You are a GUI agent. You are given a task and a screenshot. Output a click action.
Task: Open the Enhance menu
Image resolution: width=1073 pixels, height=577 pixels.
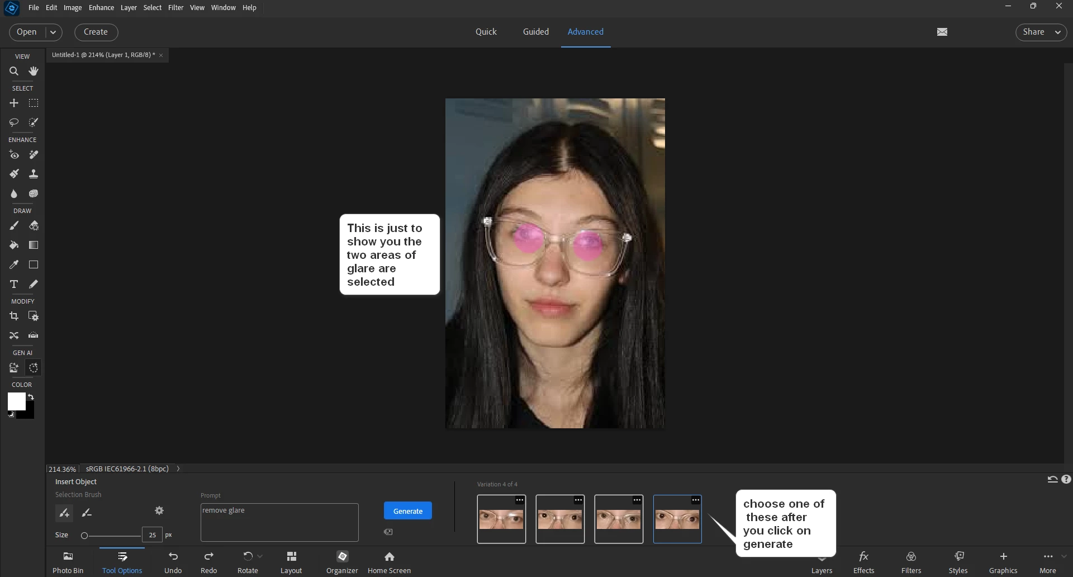[101, 8]
